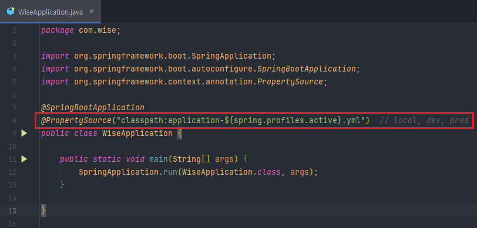Click the '// local, dev, prod' comment

point(424,121)
